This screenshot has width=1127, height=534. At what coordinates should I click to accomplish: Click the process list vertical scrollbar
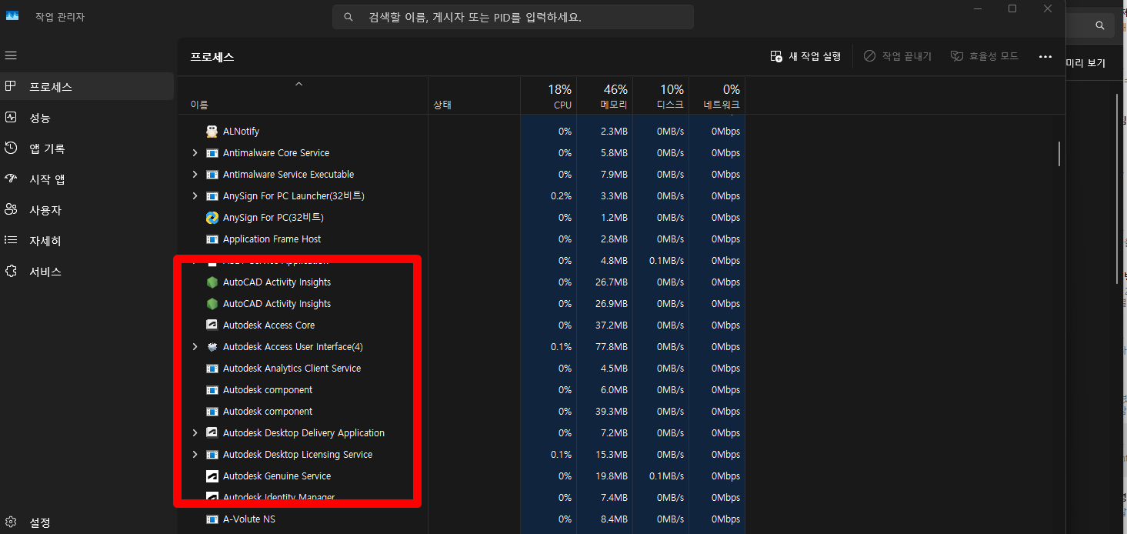point(1059,153)
